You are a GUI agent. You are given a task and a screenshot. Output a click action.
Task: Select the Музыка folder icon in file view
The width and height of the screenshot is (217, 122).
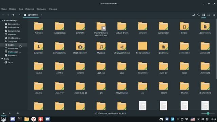[101, 46]
